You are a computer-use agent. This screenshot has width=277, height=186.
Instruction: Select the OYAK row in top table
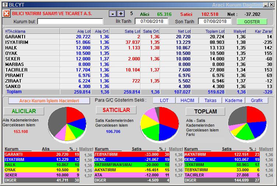(x=138, y=53)
